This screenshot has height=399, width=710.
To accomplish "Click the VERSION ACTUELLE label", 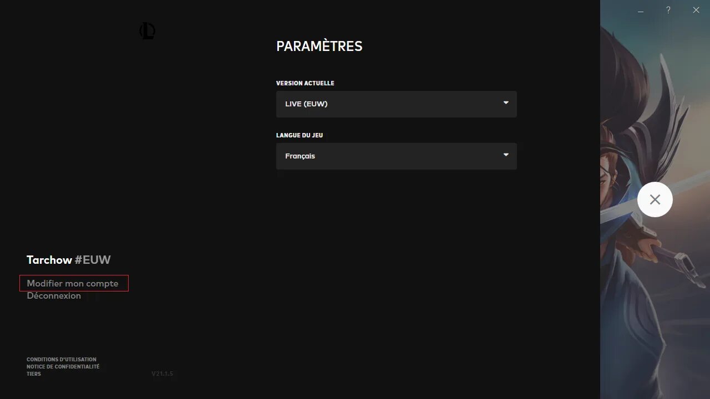I will pos(305,83).
